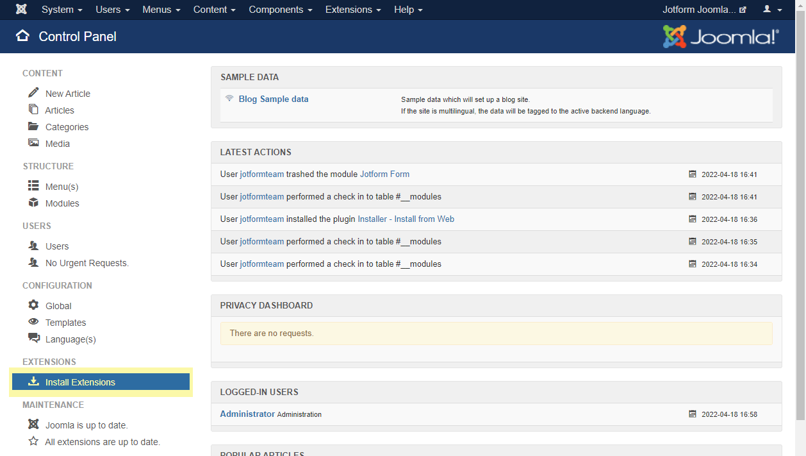Open Templates via the eye icon
The width and height of the screenshot is (806, 456).
(x=33, y=322)
